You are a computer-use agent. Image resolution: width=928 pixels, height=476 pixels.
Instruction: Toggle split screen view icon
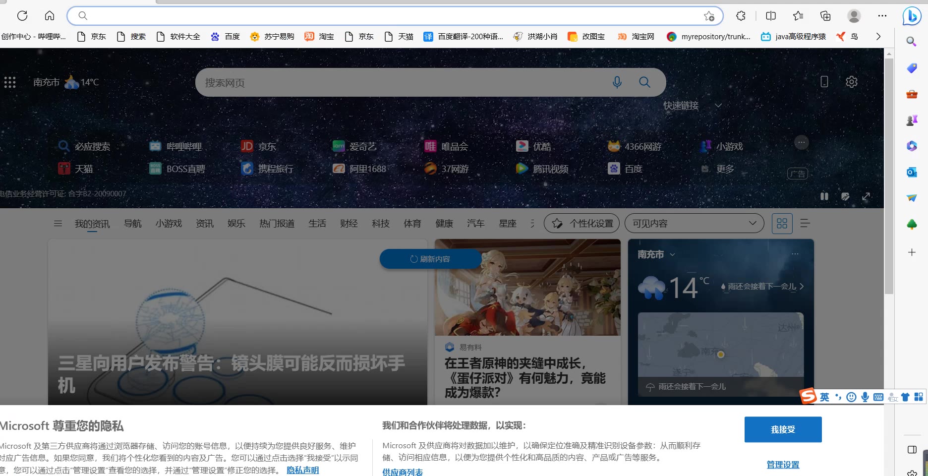point(771,16)
